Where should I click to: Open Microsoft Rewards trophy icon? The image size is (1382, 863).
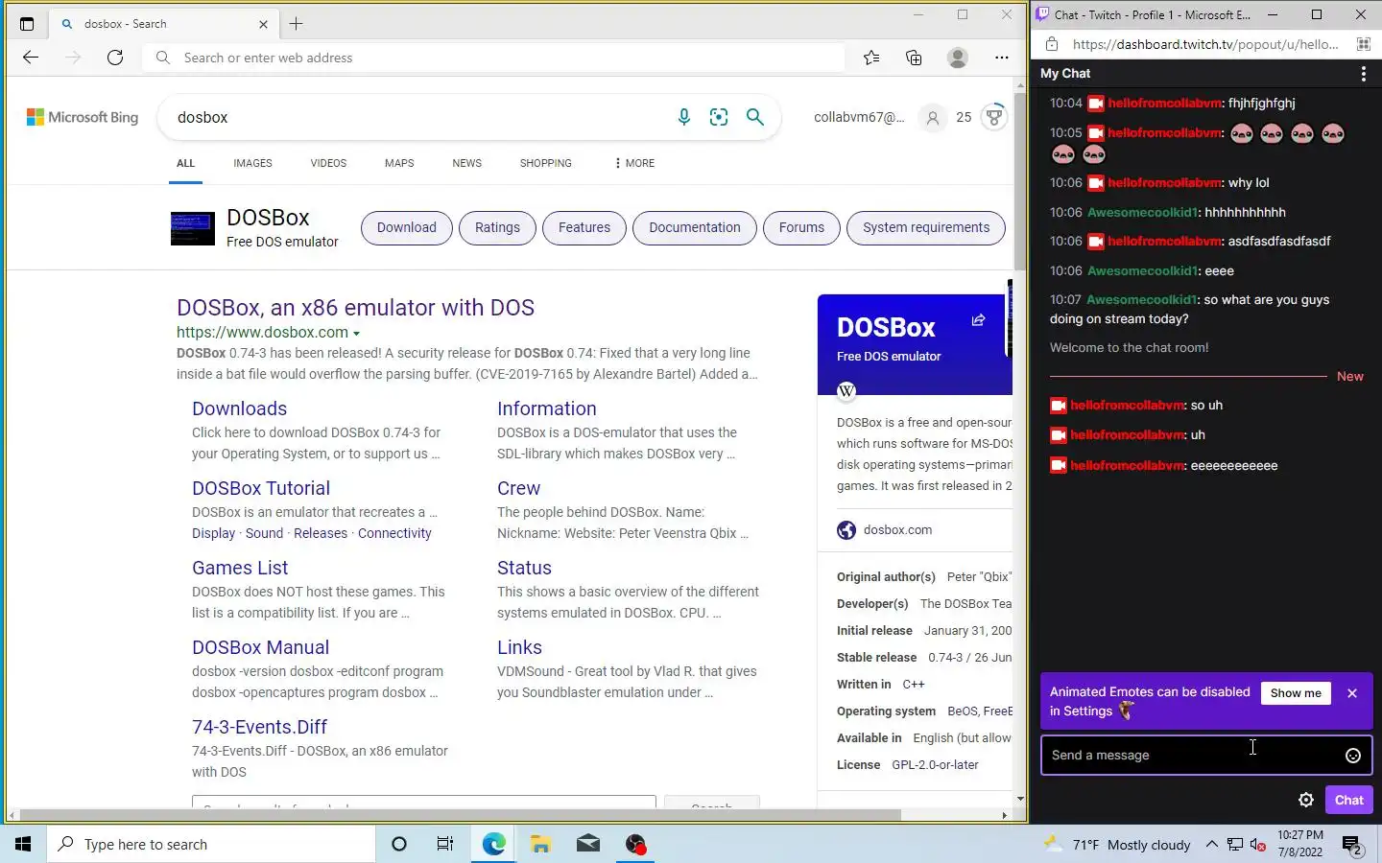994,117
